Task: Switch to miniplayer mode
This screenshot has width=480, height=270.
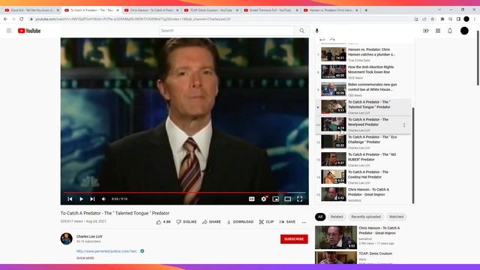Action: coord(275,199)
